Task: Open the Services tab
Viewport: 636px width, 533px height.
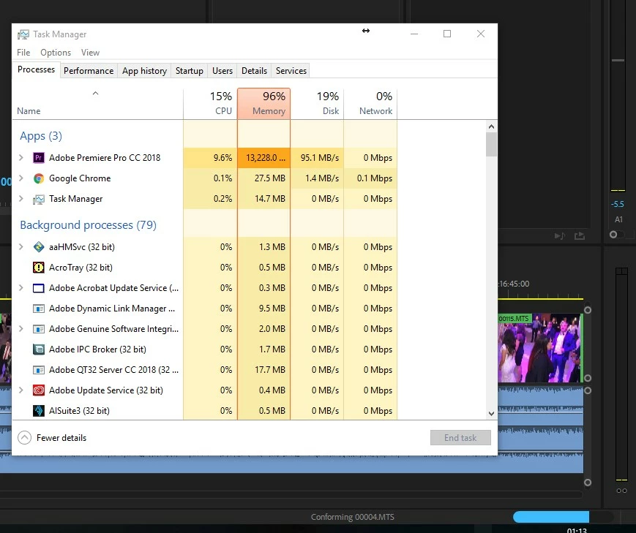Action: tap(291, 70)
